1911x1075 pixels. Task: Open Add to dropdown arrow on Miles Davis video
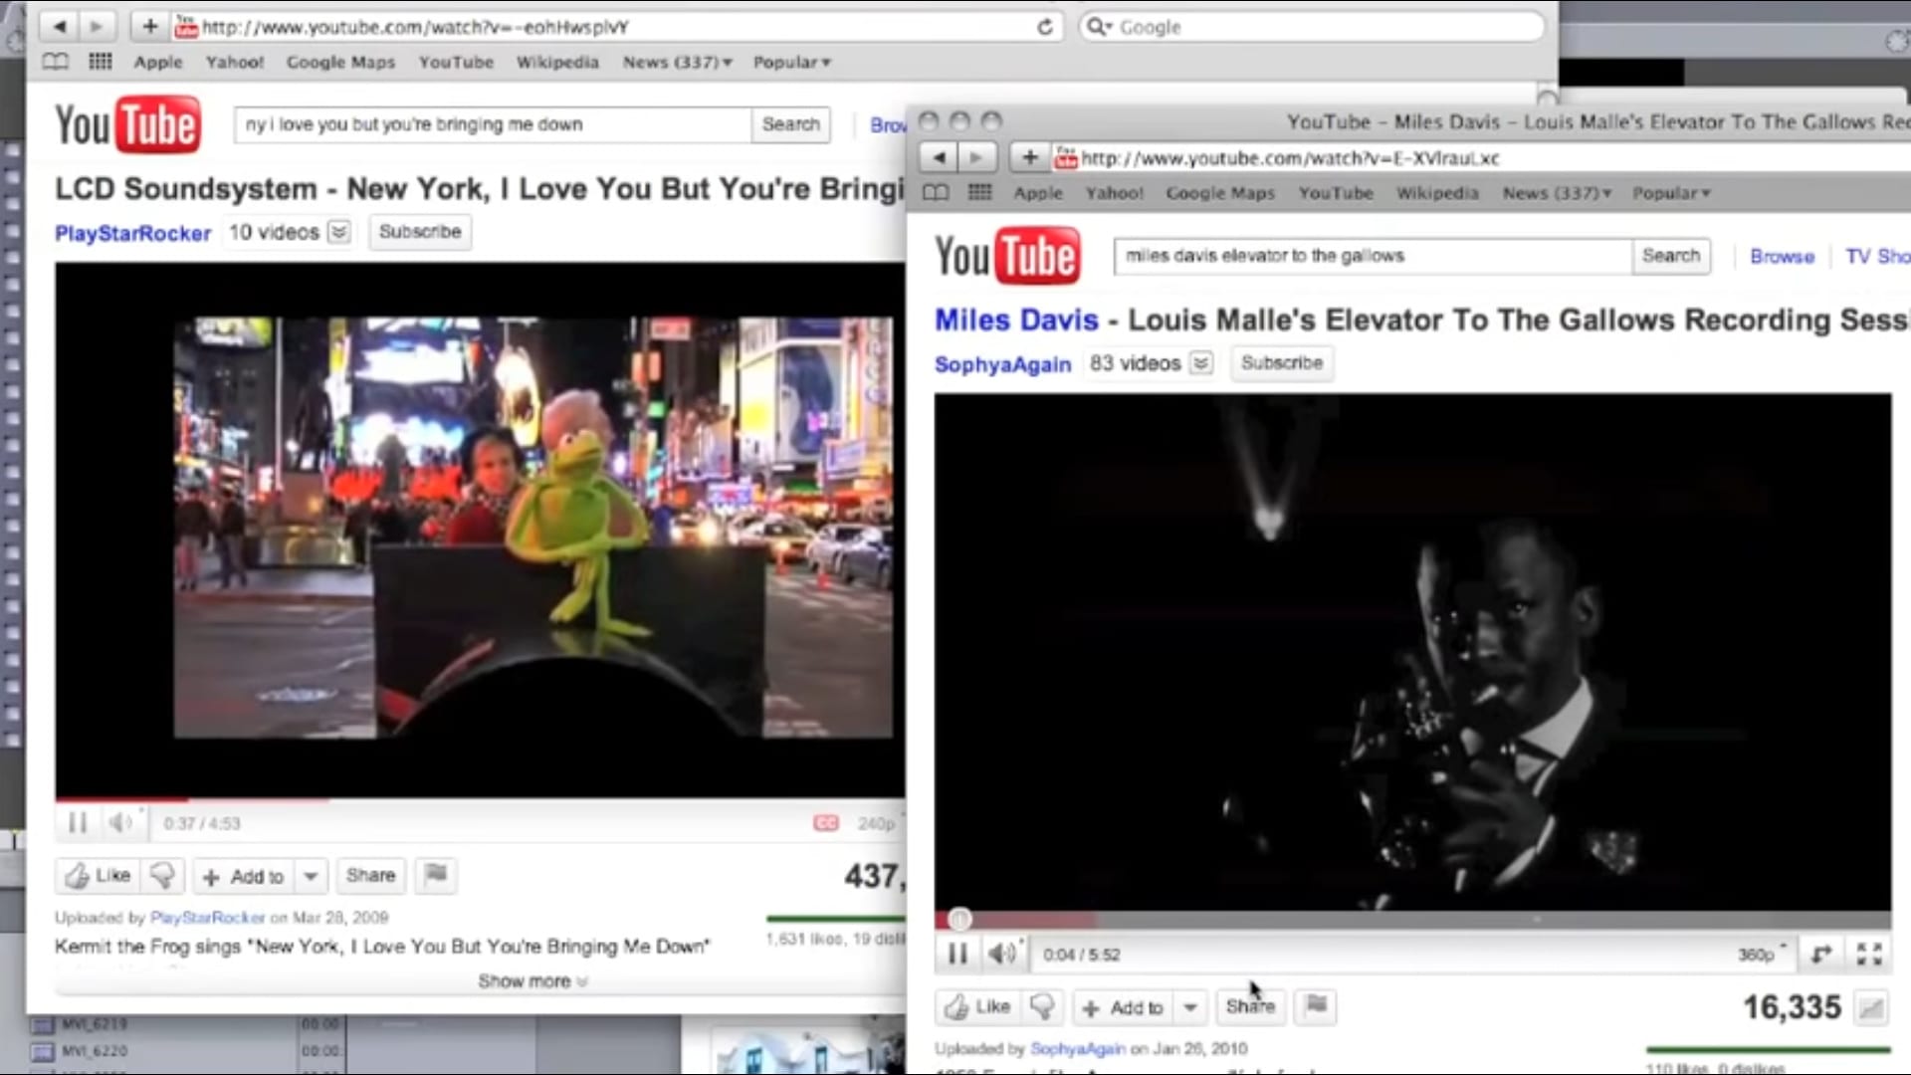[1190, 1007]
